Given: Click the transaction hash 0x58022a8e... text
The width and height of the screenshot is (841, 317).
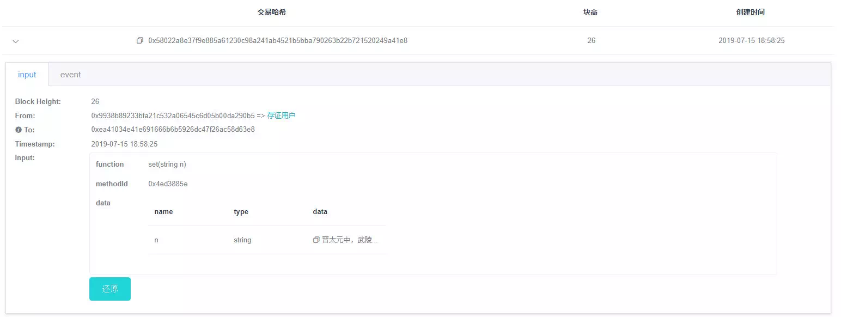Looking at the screenshot, I should tap(278, 41).
